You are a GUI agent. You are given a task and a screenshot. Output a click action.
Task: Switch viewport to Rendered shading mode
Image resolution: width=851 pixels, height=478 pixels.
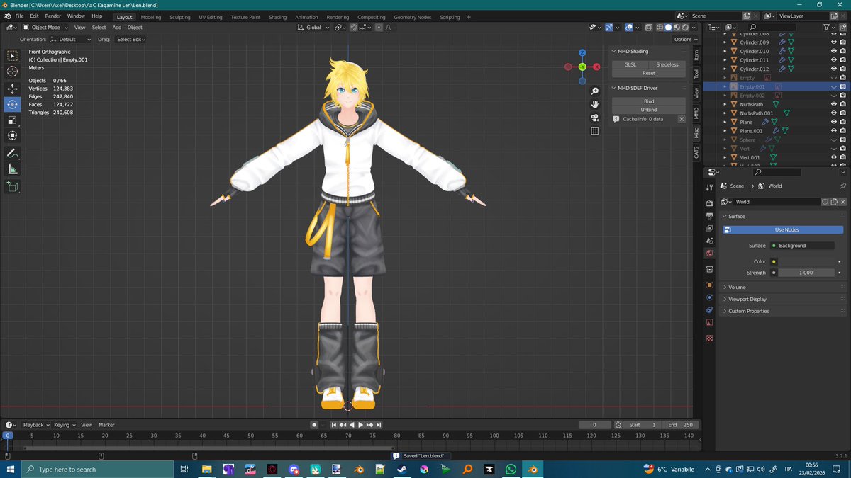click(x=684, y=27)
